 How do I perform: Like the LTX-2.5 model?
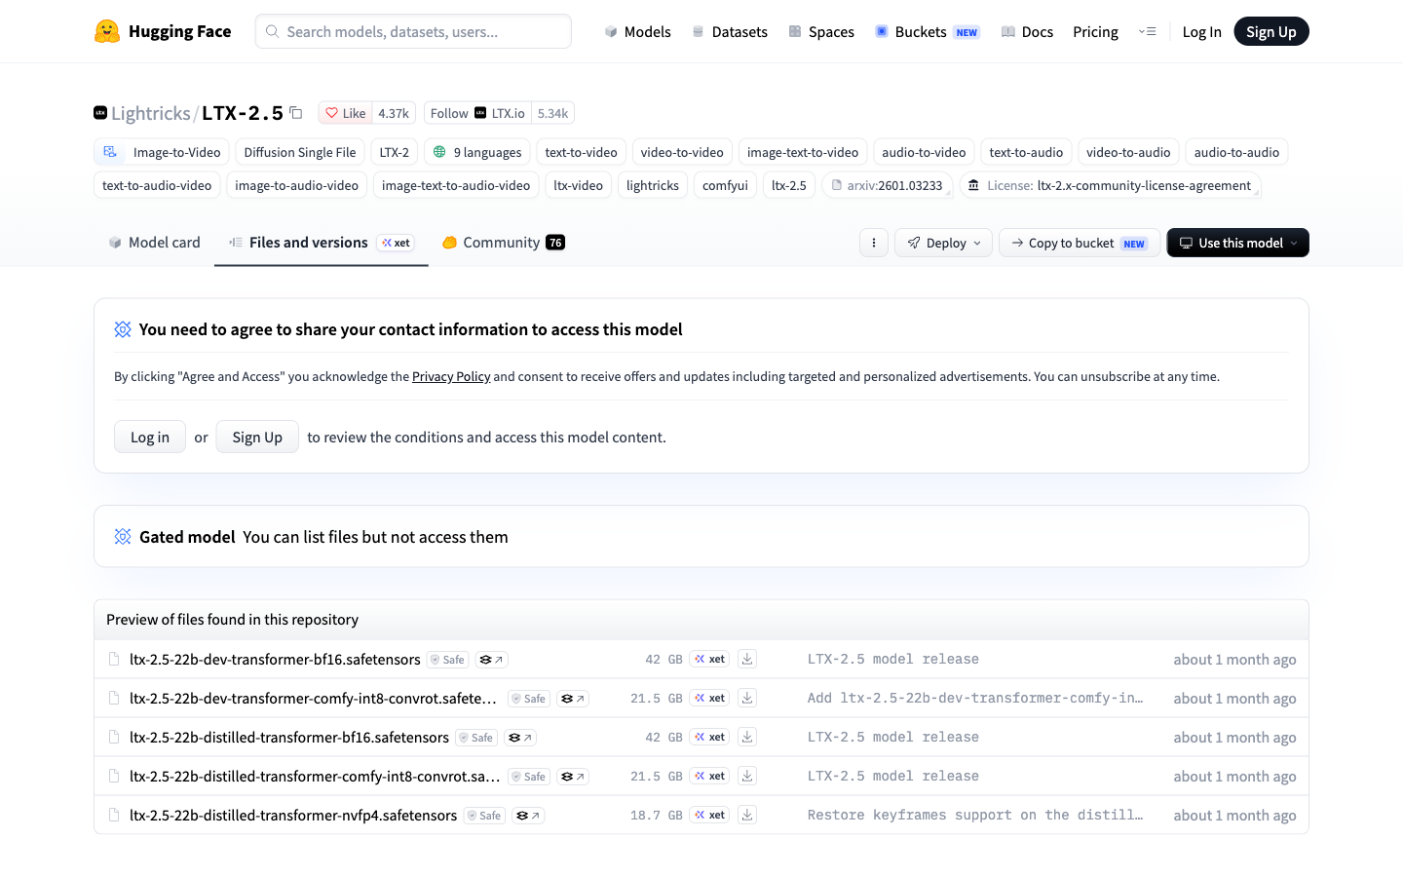click(345, 113)
